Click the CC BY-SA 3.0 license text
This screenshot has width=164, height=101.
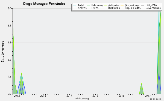[x=156, y=99]
